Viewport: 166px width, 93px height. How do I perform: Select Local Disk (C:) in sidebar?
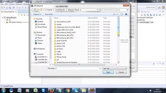pos(42,57)
